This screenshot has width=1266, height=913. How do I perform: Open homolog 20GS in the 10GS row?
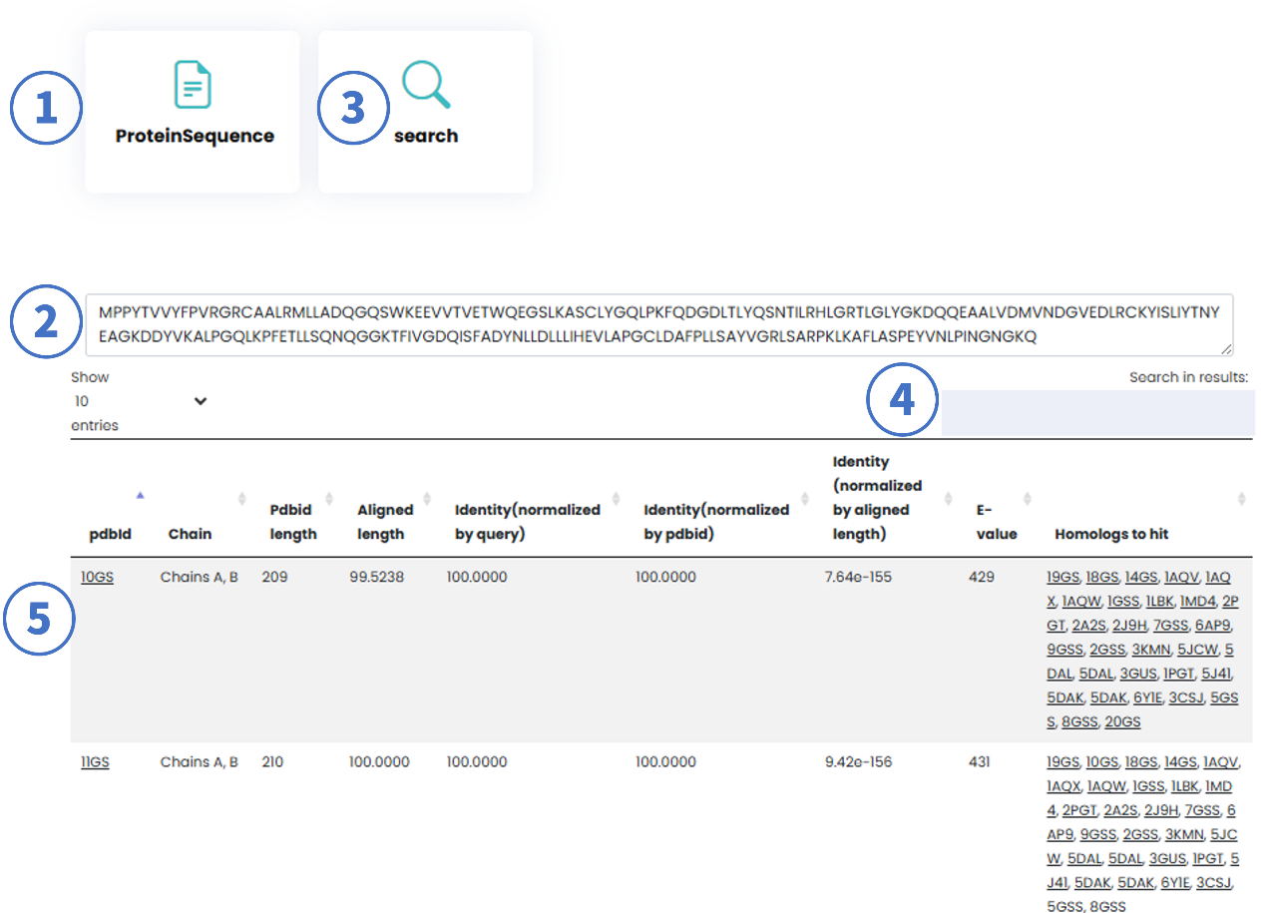click(x=1122, y=721)
